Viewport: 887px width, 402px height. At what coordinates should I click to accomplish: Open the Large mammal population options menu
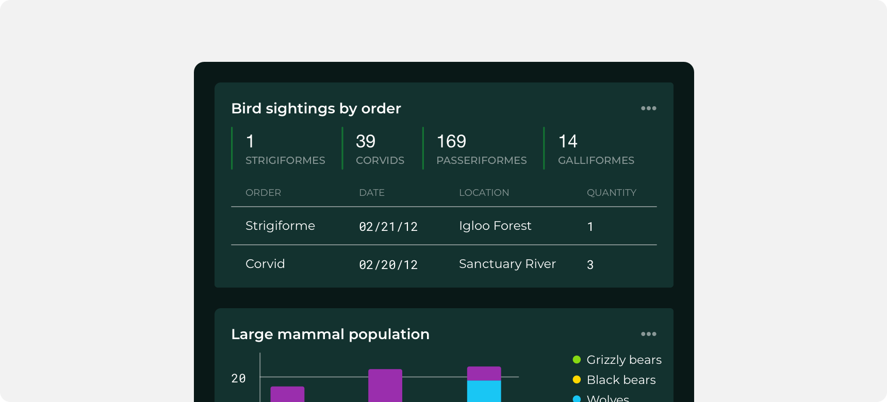(x=648, y=334)
